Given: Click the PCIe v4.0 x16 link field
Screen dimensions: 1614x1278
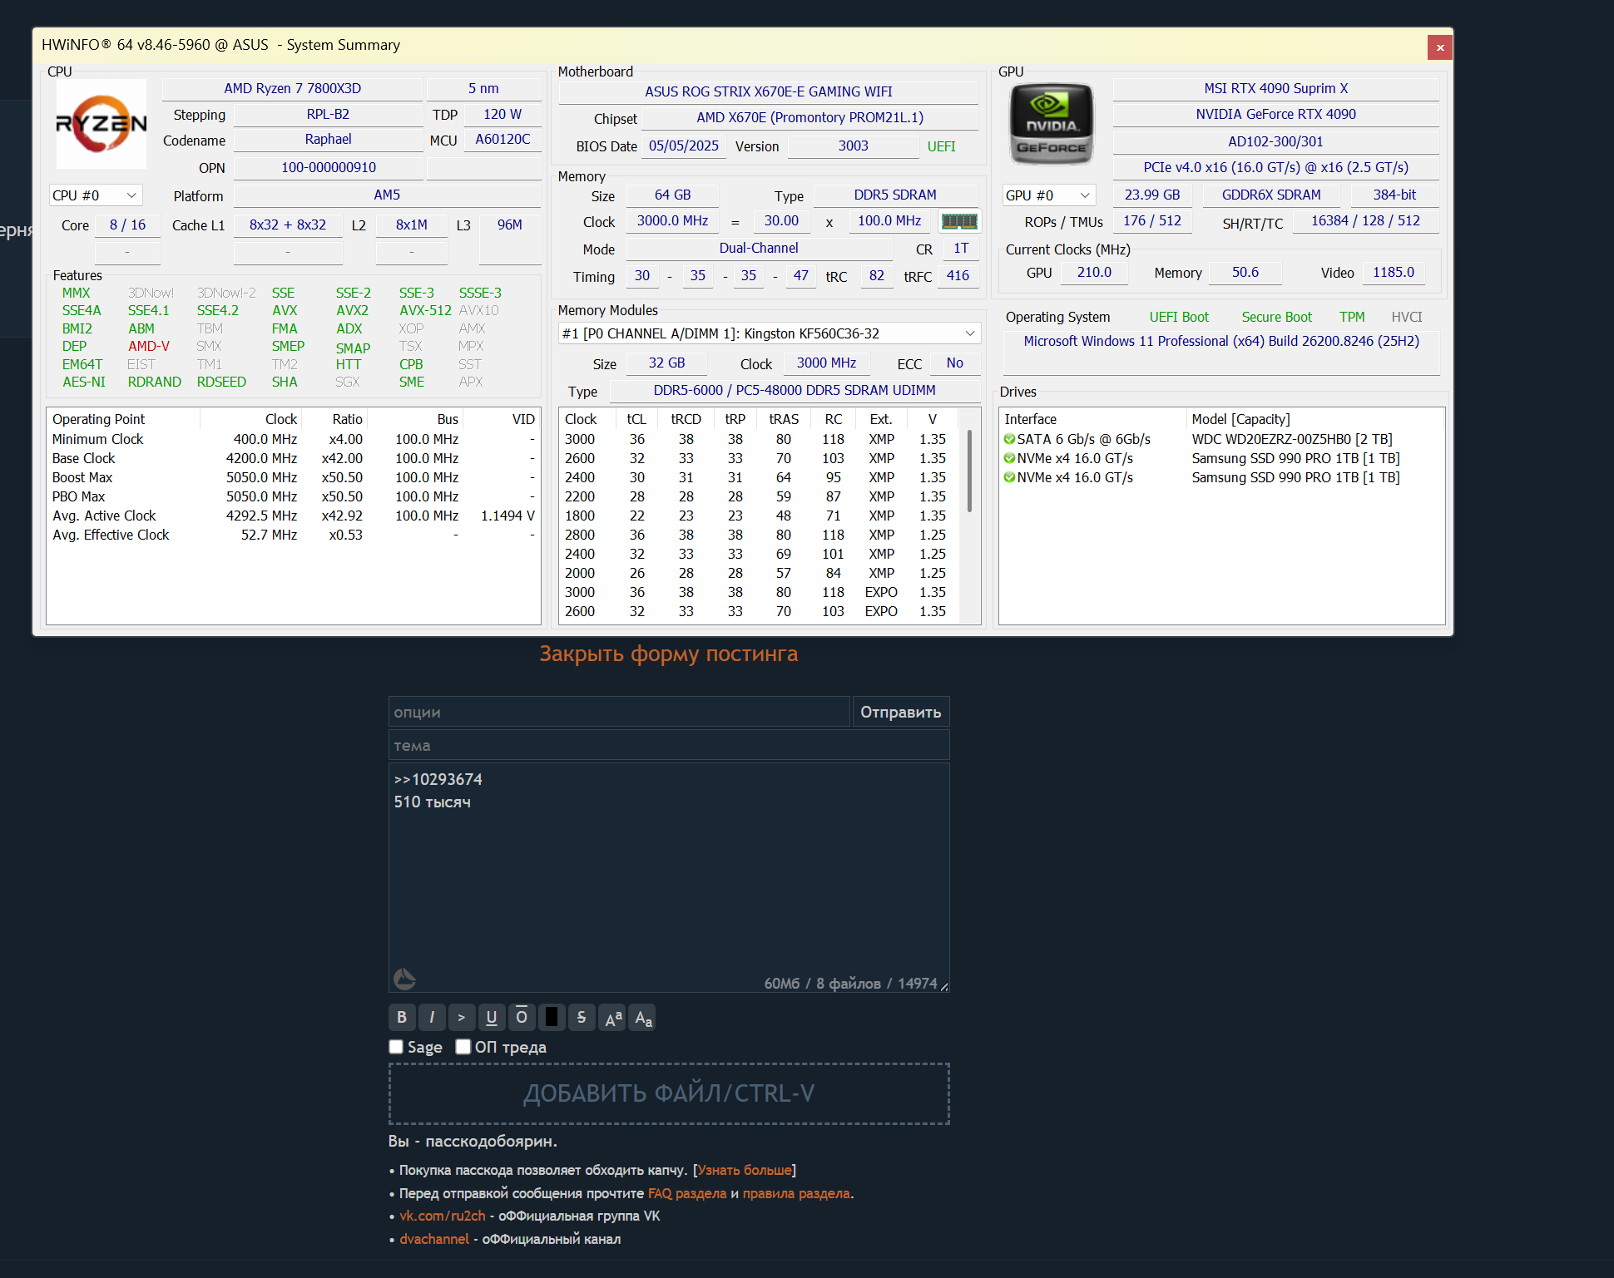Looking at the screenshot, I should pos(1276,167).
